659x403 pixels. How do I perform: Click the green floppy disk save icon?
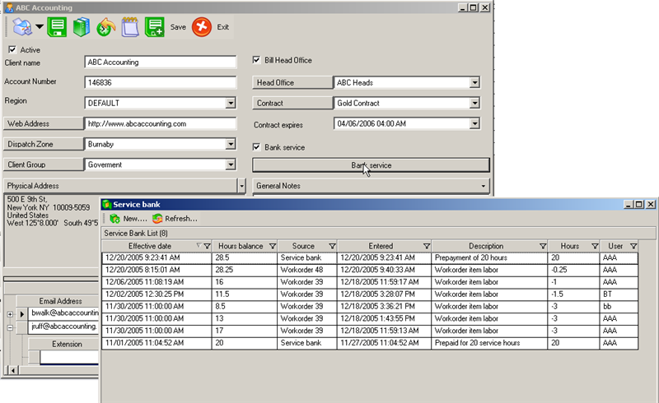[57, 27]
